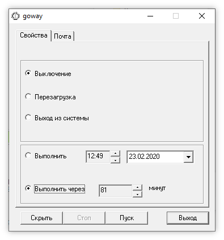Click the Скрыть button
224x240 pixels.
[x=41, y=218]
